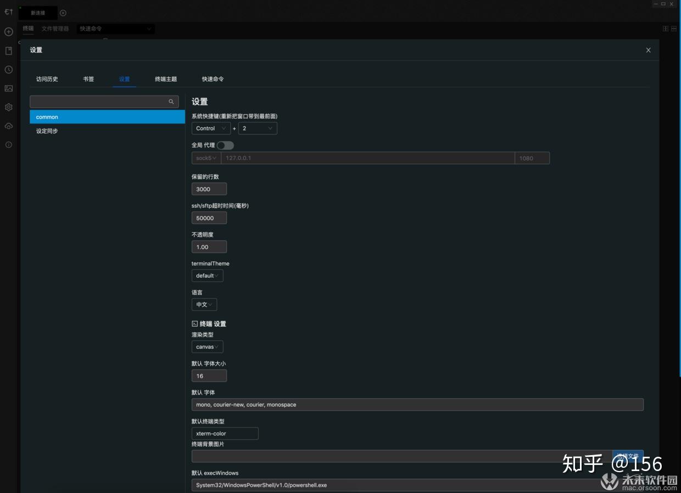This screenshot has width=681, height=493.
Task: Click the sidebar gear settings icon
Action: pyautogui.click(x=8, y=107)
